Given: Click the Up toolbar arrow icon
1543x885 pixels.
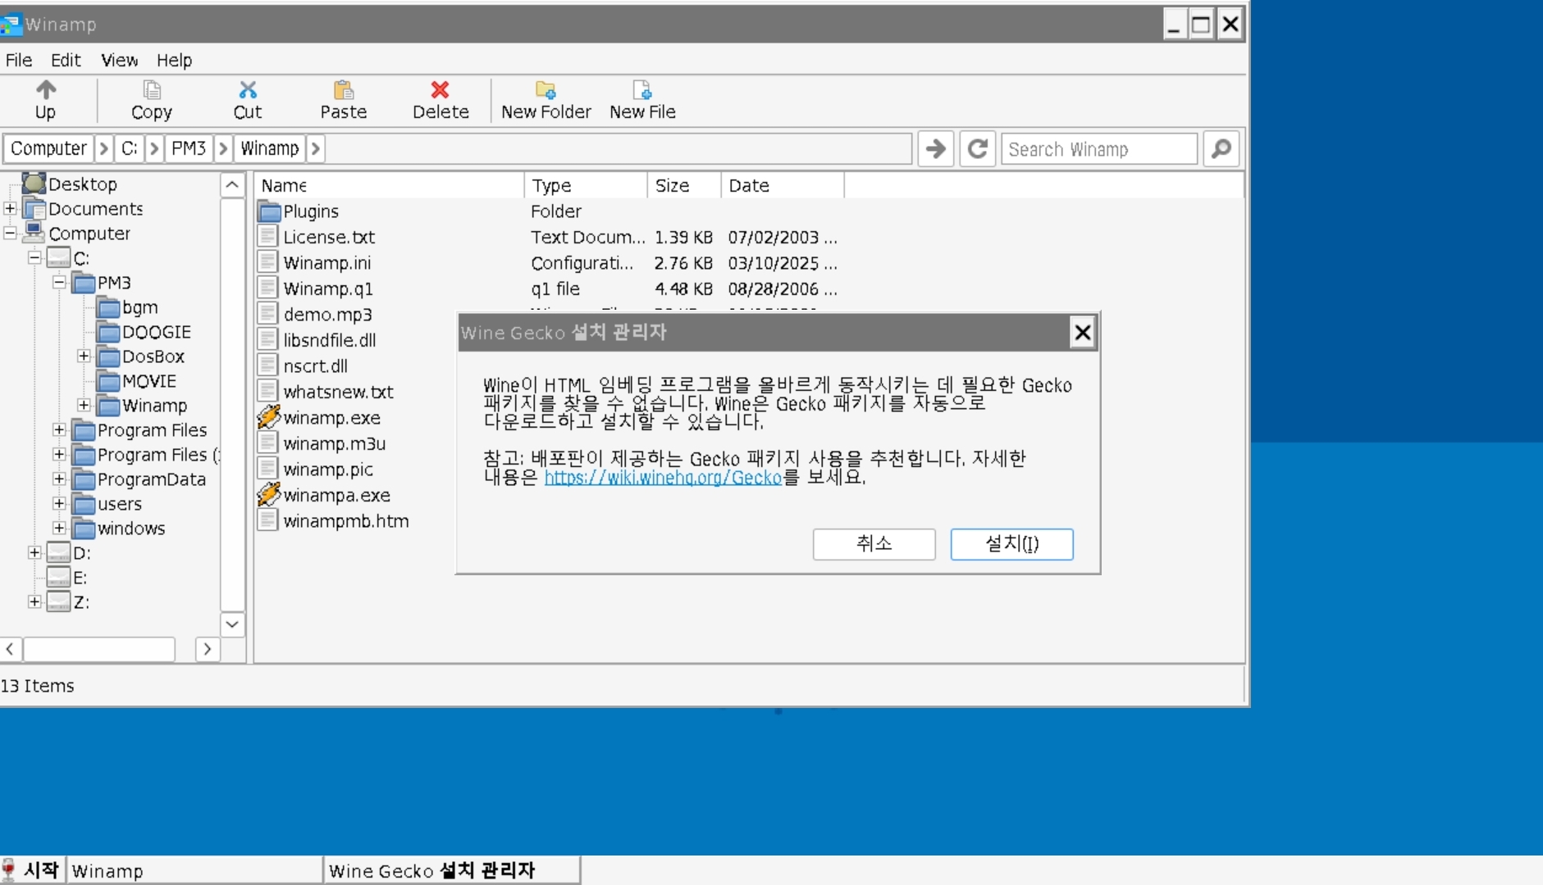Looking at the screenshot, I should tap(46, 89).
